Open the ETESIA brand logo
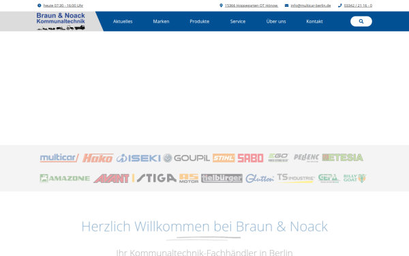 click(x=343, y=158)
